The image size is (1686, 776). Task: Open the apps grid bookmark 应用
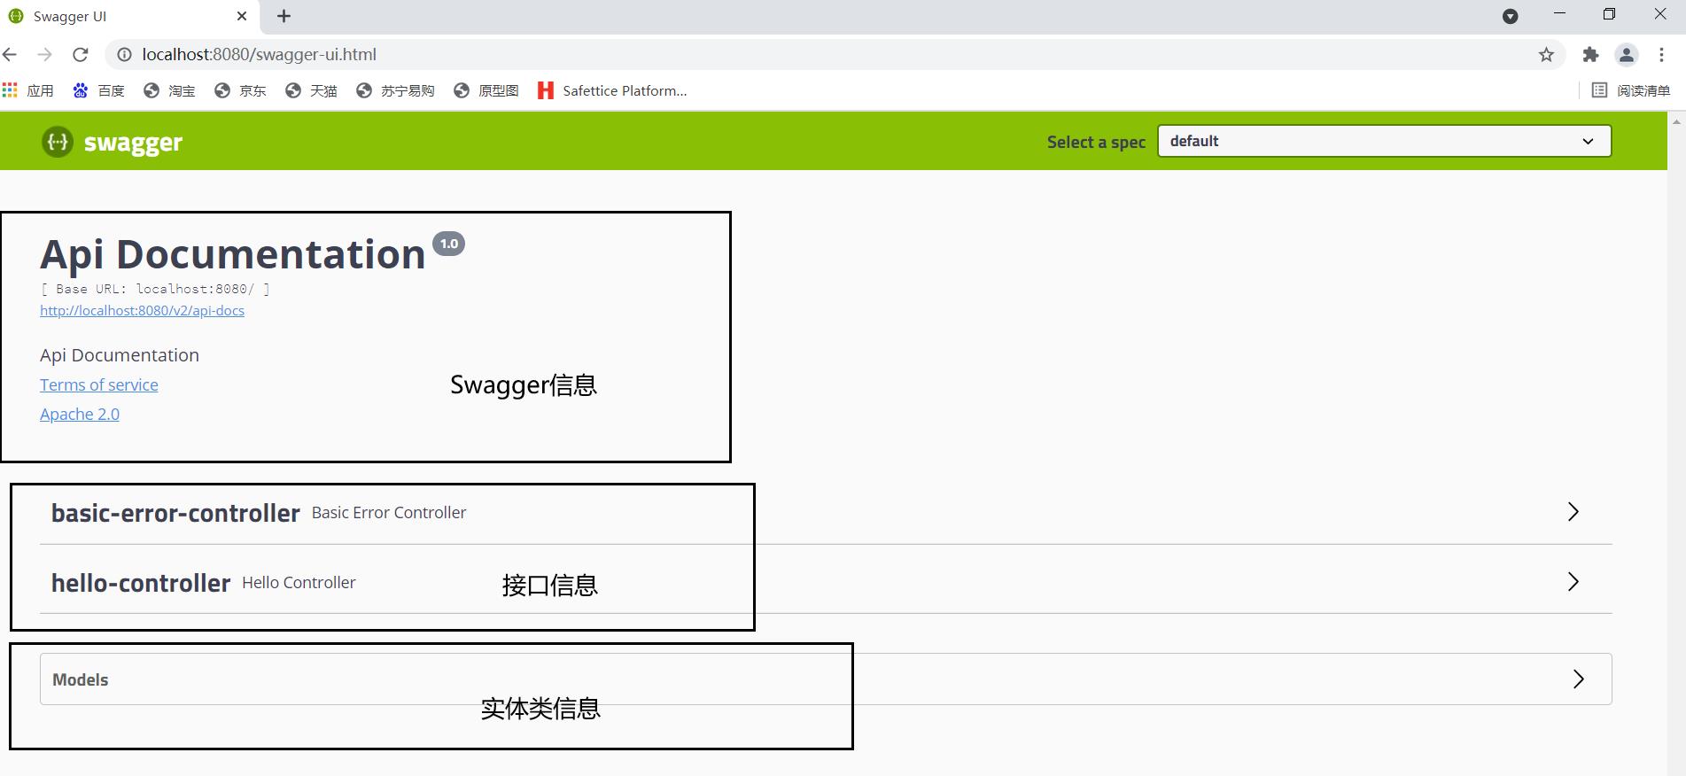[27, 90]
